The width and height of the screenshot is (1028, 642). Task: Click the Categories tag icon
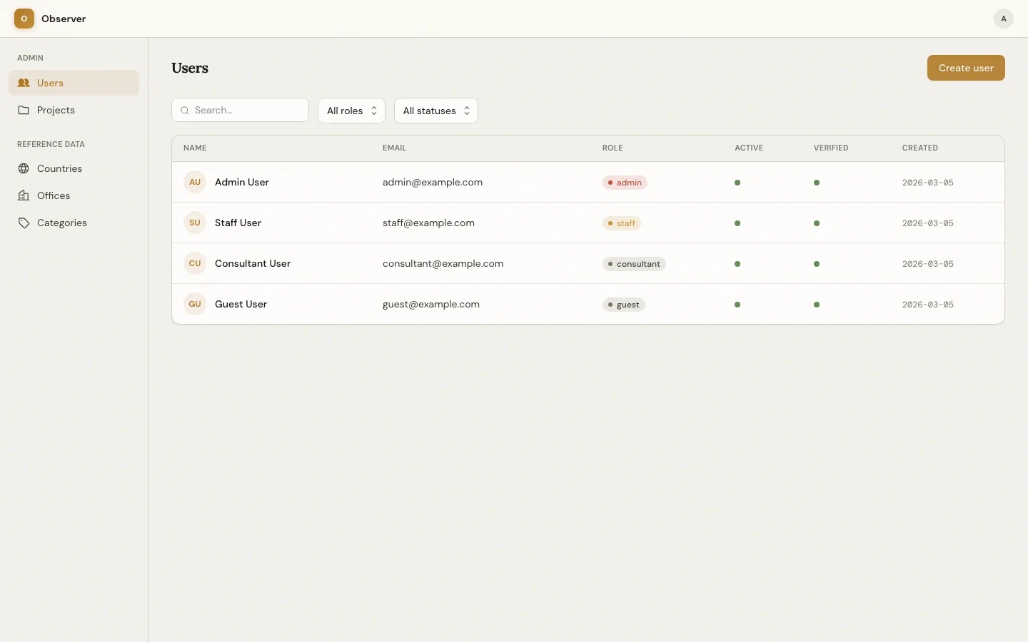pyautogui.click(x=24, y=223)
